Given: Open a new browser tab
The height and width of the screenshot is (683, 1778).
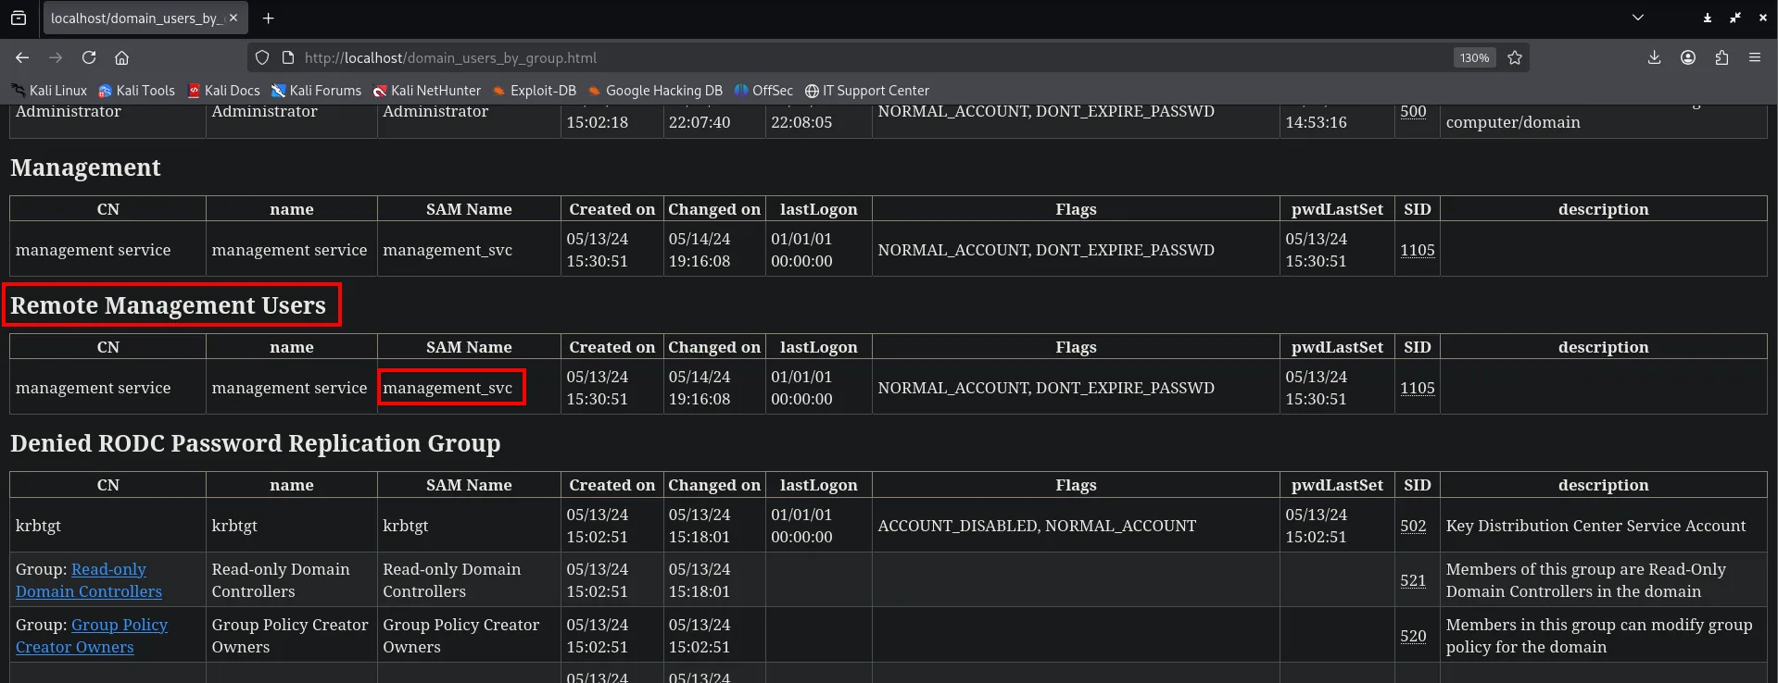Looking at the screenshot, I should pos(268,18).
